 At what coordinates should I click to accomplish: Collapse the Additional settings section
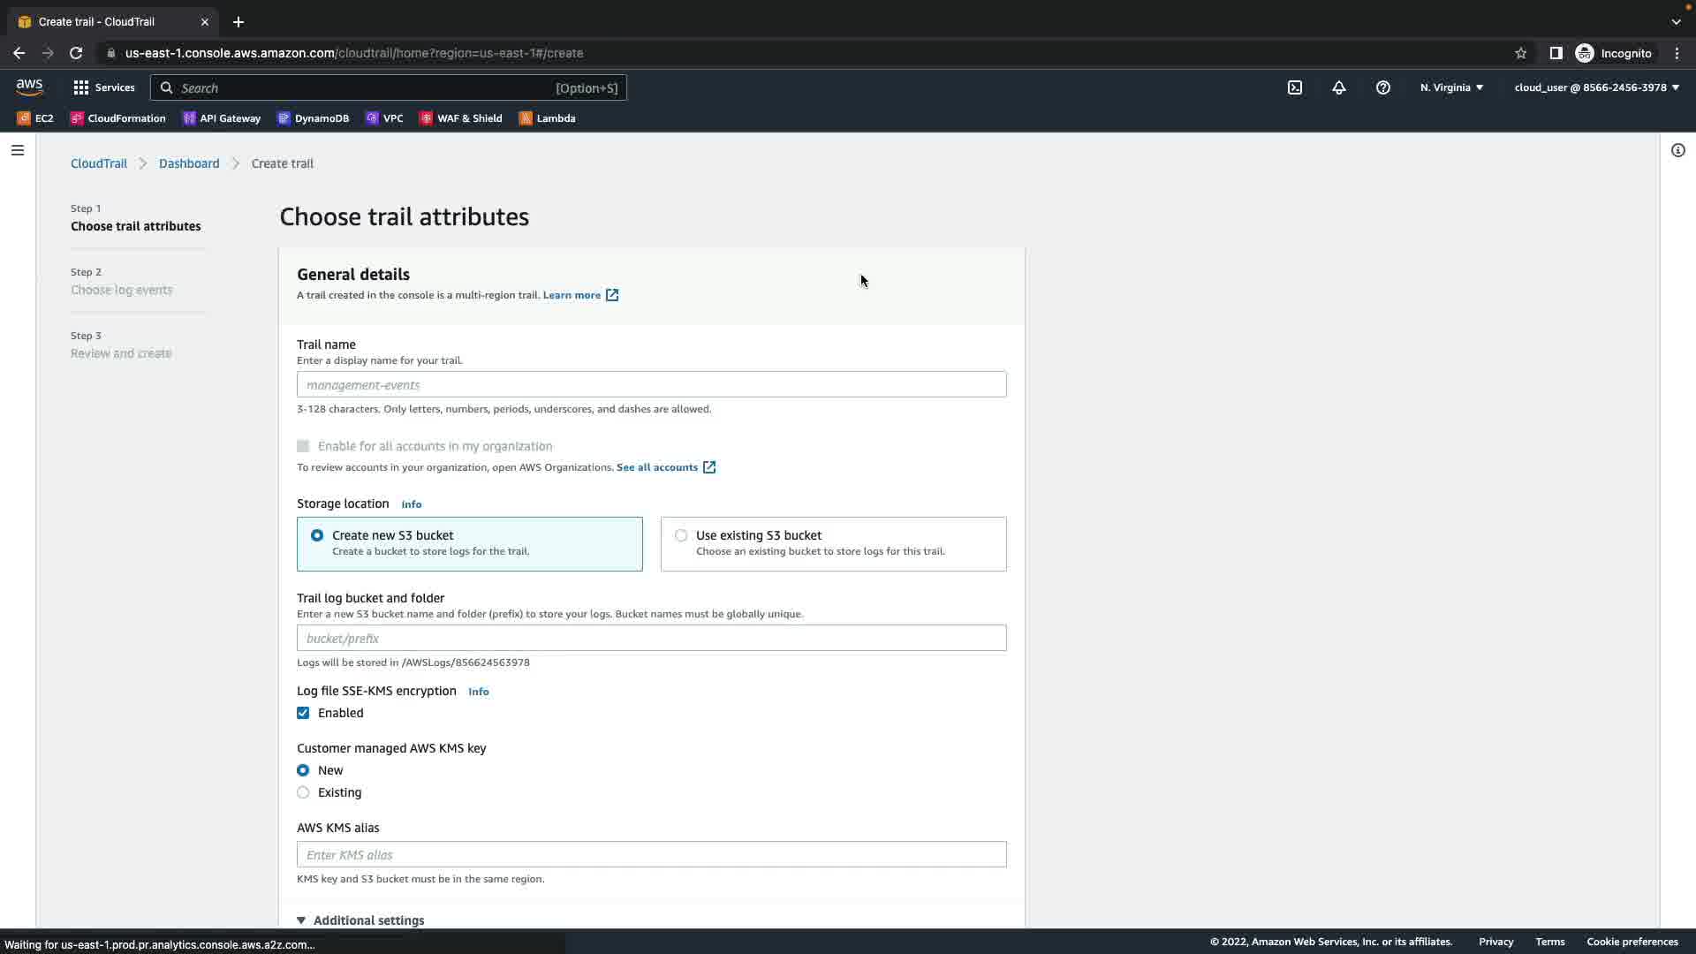360,920
